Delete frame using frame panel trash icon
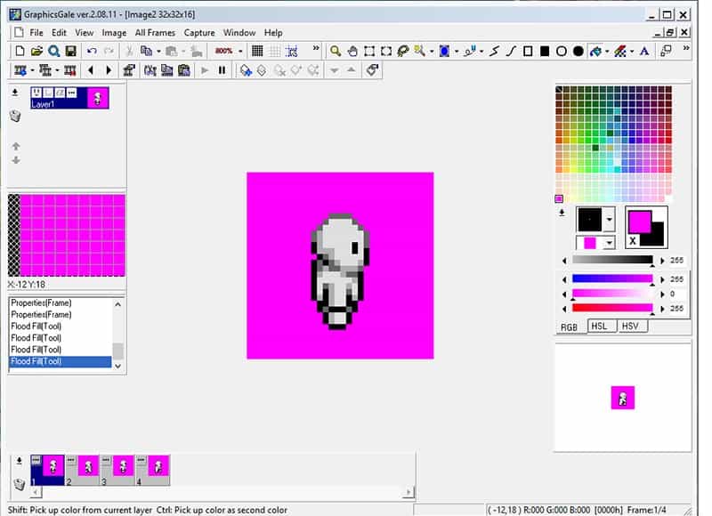 pos(19,484)
